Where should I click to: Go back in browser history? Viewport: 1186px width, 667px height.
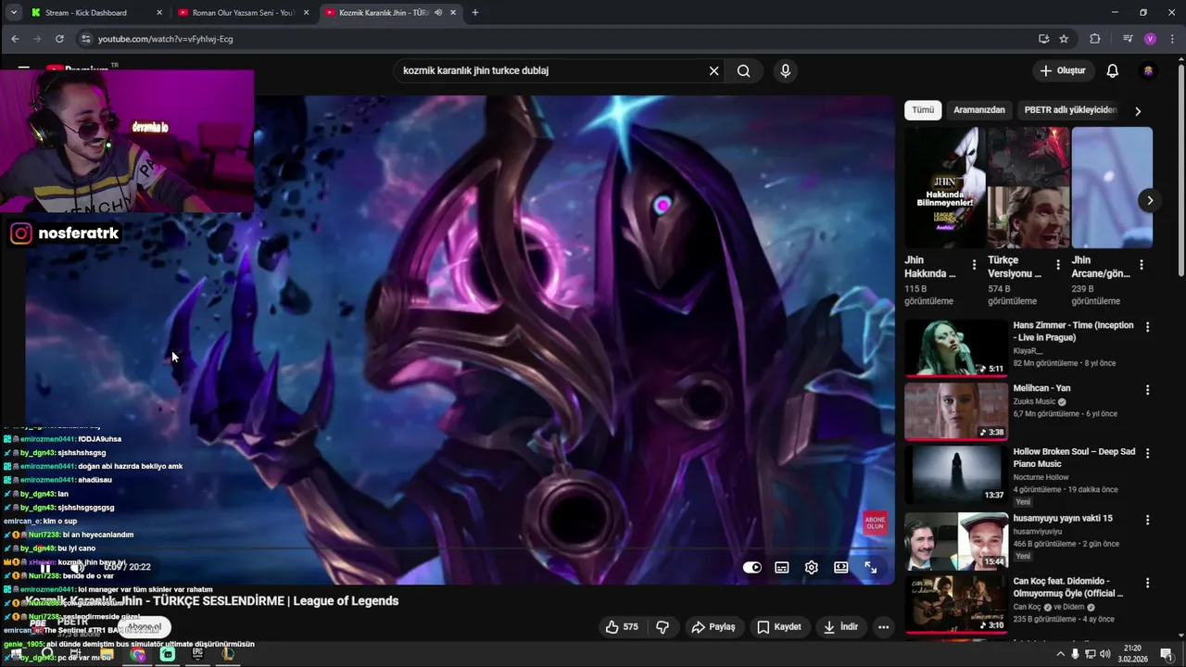pyautogui.click(x=15, y=39)
